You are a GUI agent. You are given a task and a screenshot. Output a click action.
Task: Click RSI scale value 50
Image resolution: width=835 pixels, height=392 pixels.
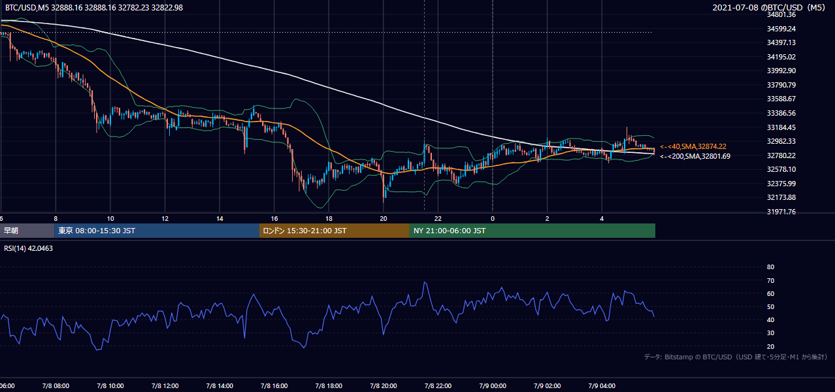(x=770, y=306)
